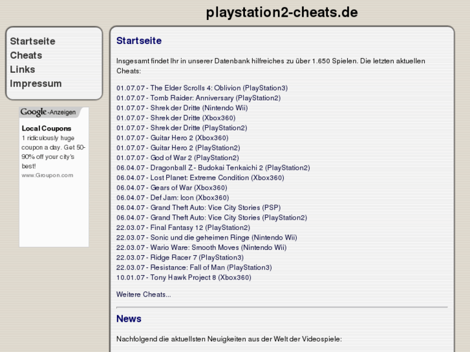Open Tony Hawk Project 8 cheats
Screen dimensions: 470x352
184,278
